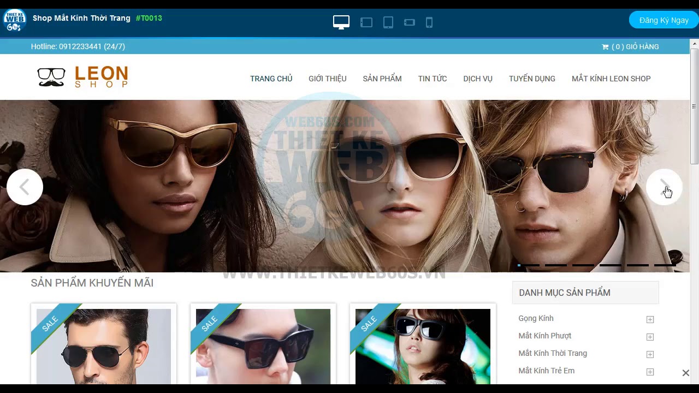Image resolution: width=699 pixels, height=393 pixels.
Task: Open the Tuyển Dụng menu
Action: [532, 79]
